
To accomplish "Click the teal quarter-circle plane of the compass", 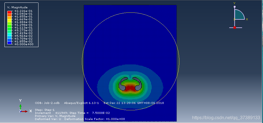I will click(x=238, y=15).
